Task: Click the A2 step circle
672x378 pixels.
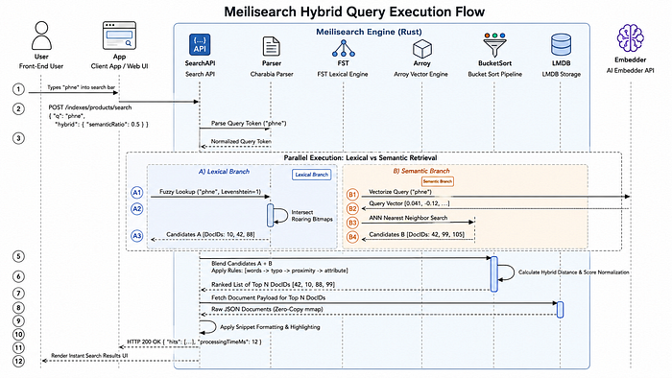Action: [136, 209]
